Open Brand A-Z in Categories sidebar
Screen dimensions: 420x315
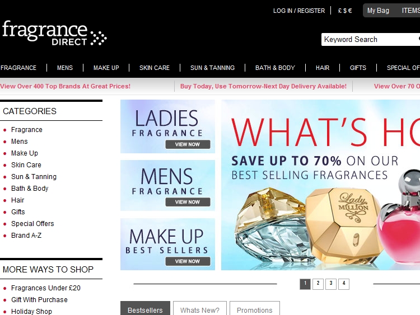[26, 236]
